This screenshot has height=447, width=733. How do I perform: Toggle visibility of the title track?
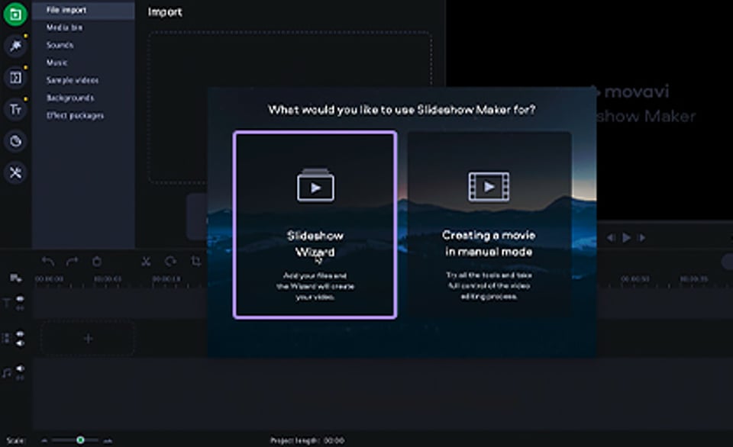[x=20, y=300]
